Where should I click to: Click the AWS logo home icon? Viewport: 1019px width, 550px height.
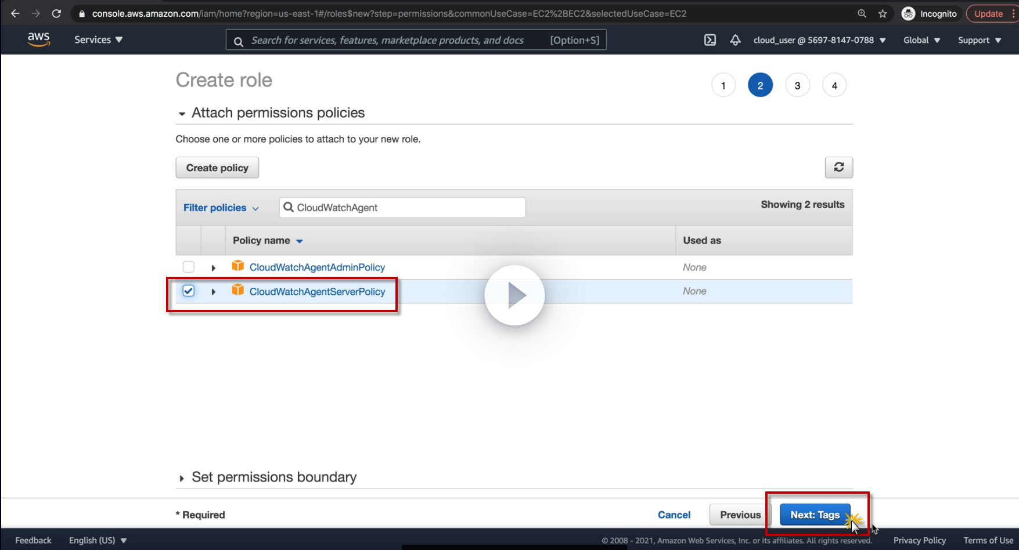click(38, 39)
